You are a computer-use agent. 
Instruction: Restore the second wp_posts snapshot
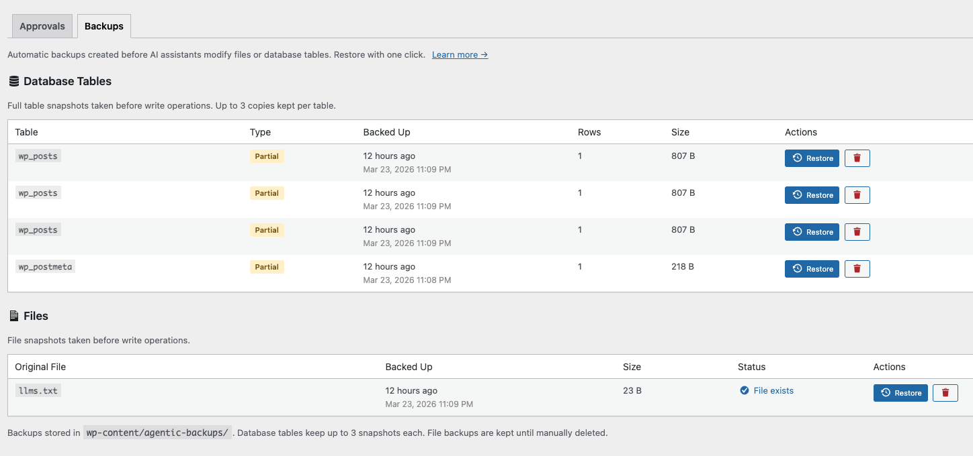point(811,194)
